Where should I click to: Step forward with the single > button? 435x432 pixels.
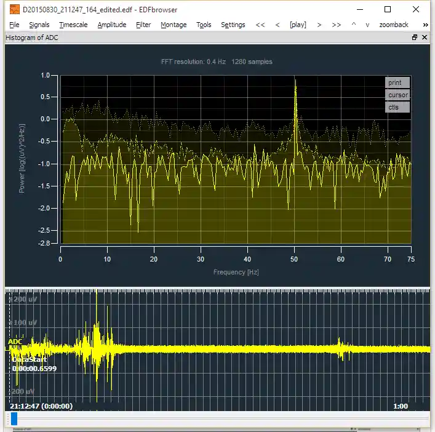click(319, 25)
